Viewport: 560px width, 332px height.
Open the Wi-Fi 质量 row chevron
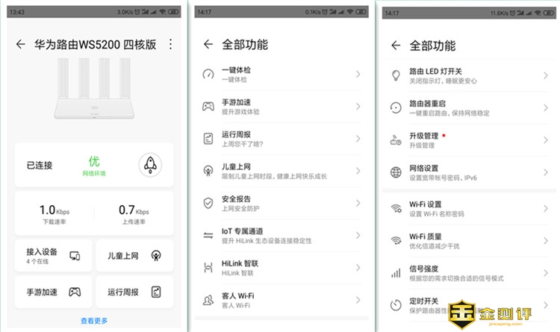pyautogui.click(x=545, y=240)
